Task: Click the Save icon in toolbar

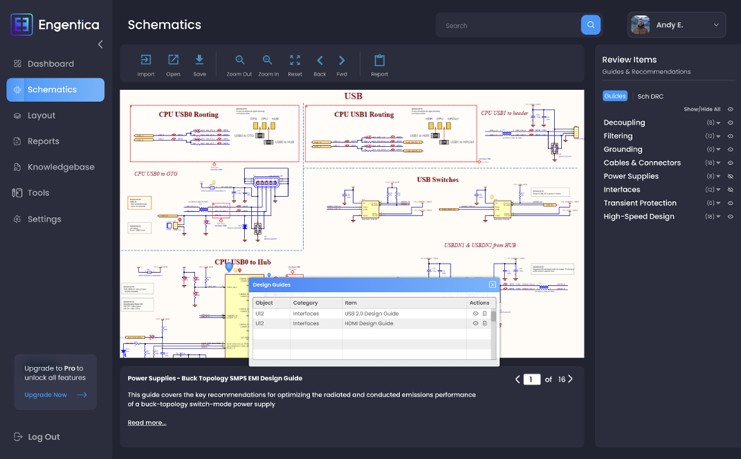Action: point(199,60)
